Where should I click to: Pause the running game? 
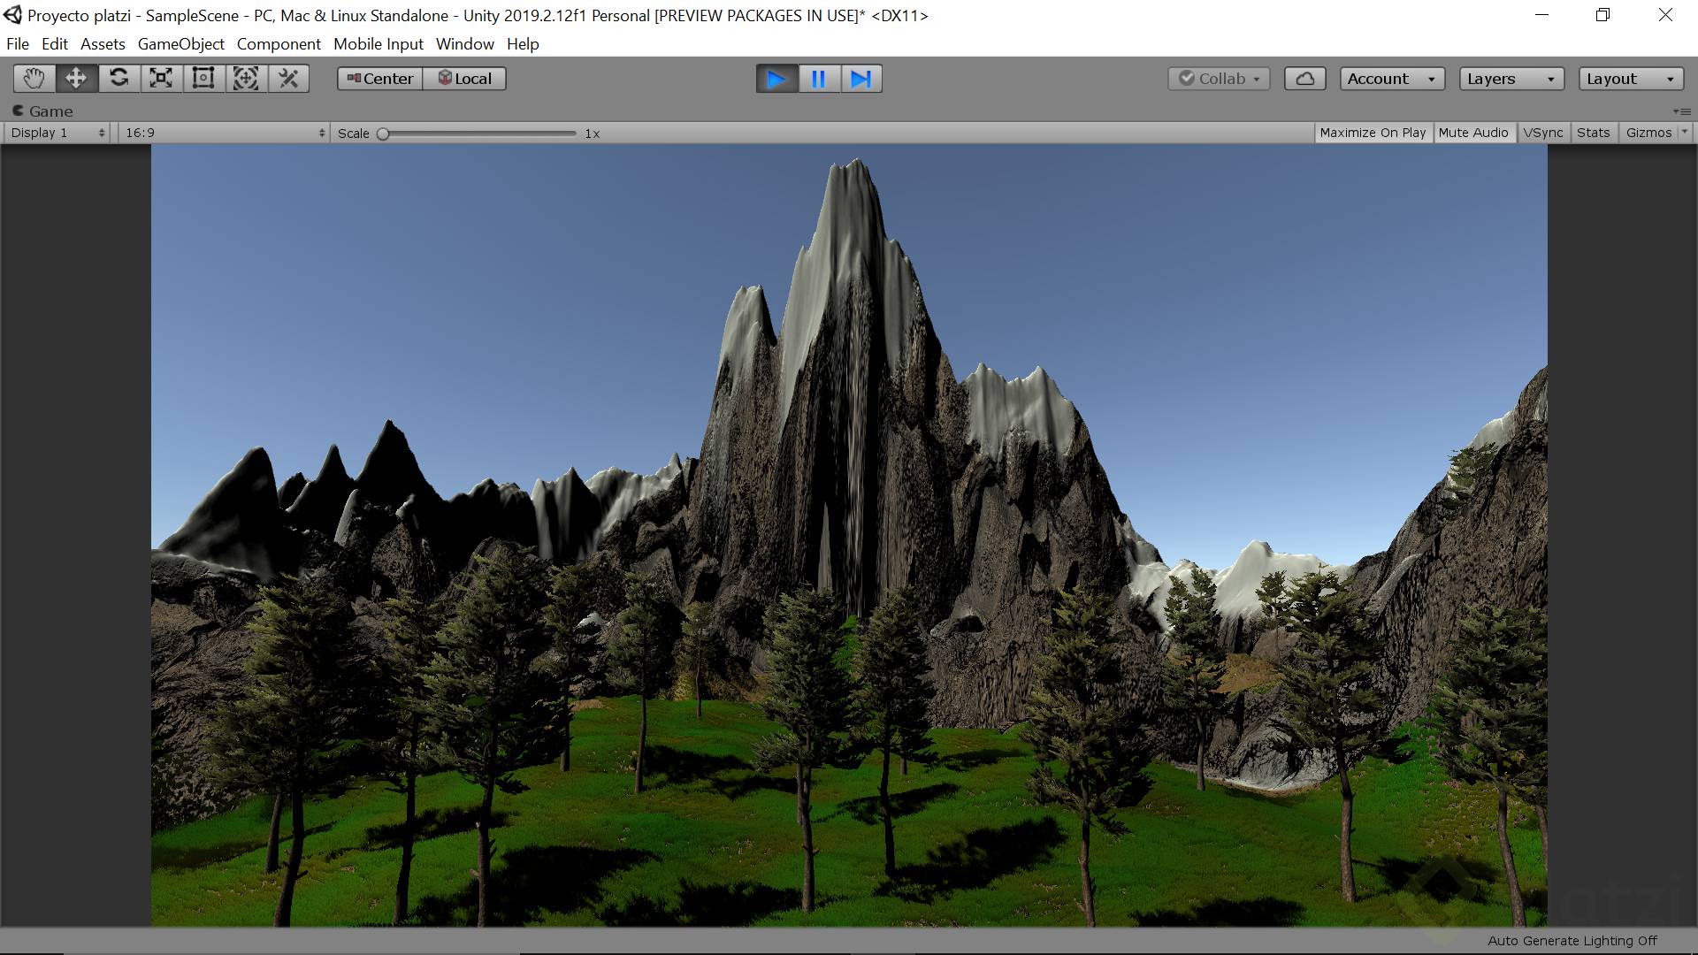click(x=819, y=79)
